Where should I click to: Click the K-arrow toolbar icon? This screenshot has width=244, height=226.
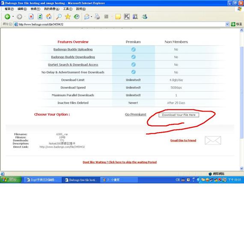tap(127, 17)
